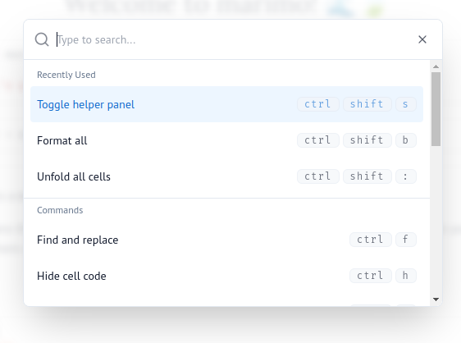Click the 'b' key badge on Format all
This screenshot has width=461, height=343.
coord(406,140)
